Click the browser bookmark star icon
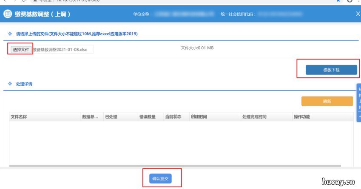Screen dimensions: 361x189 (x=338, y=1)
